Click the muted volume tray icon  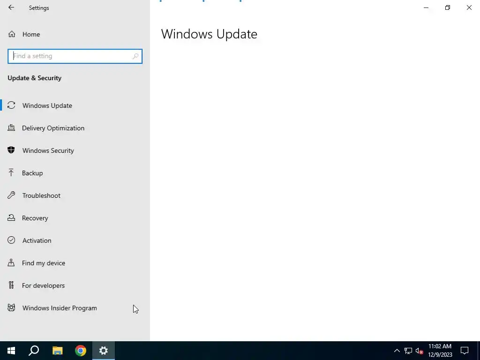tap(420, 351)
